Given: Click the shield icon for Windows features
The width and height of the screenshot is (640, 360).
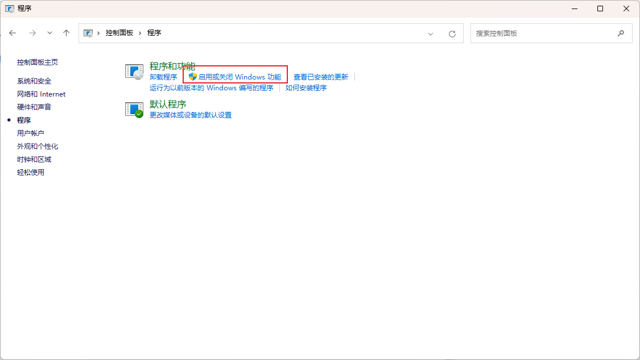Looking at the screenshot, I should click(193, 77).
